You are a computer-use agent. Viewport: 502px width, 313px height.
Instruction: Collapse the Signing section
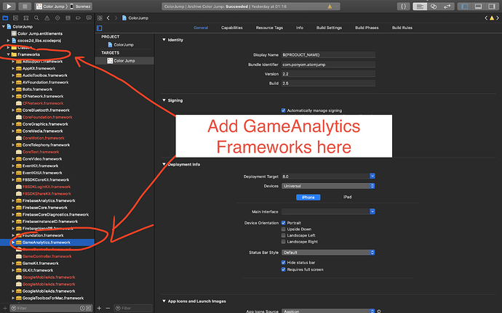tap(164, 100)
